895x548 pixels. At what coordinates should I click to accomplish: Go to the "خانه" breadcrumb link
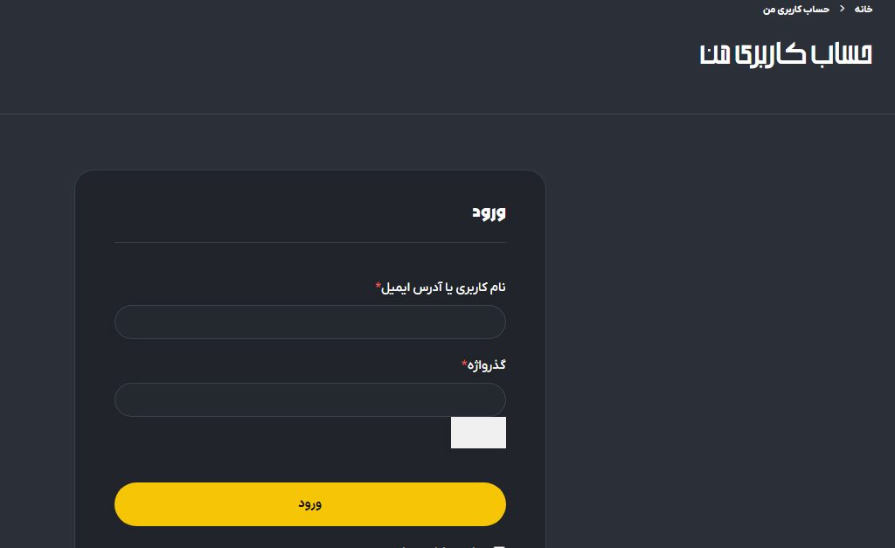(863, 9)
